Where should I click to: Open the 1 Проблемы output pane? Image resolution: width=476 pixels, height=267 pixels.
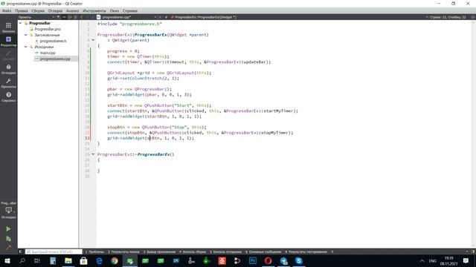[x=94, y=251]
